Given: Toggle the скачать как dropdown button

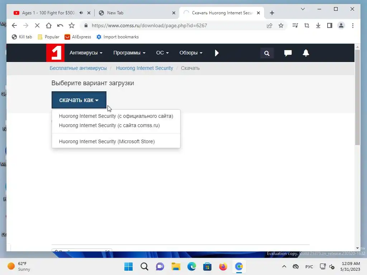Looking at the screenshot, I should pos(79,100).
